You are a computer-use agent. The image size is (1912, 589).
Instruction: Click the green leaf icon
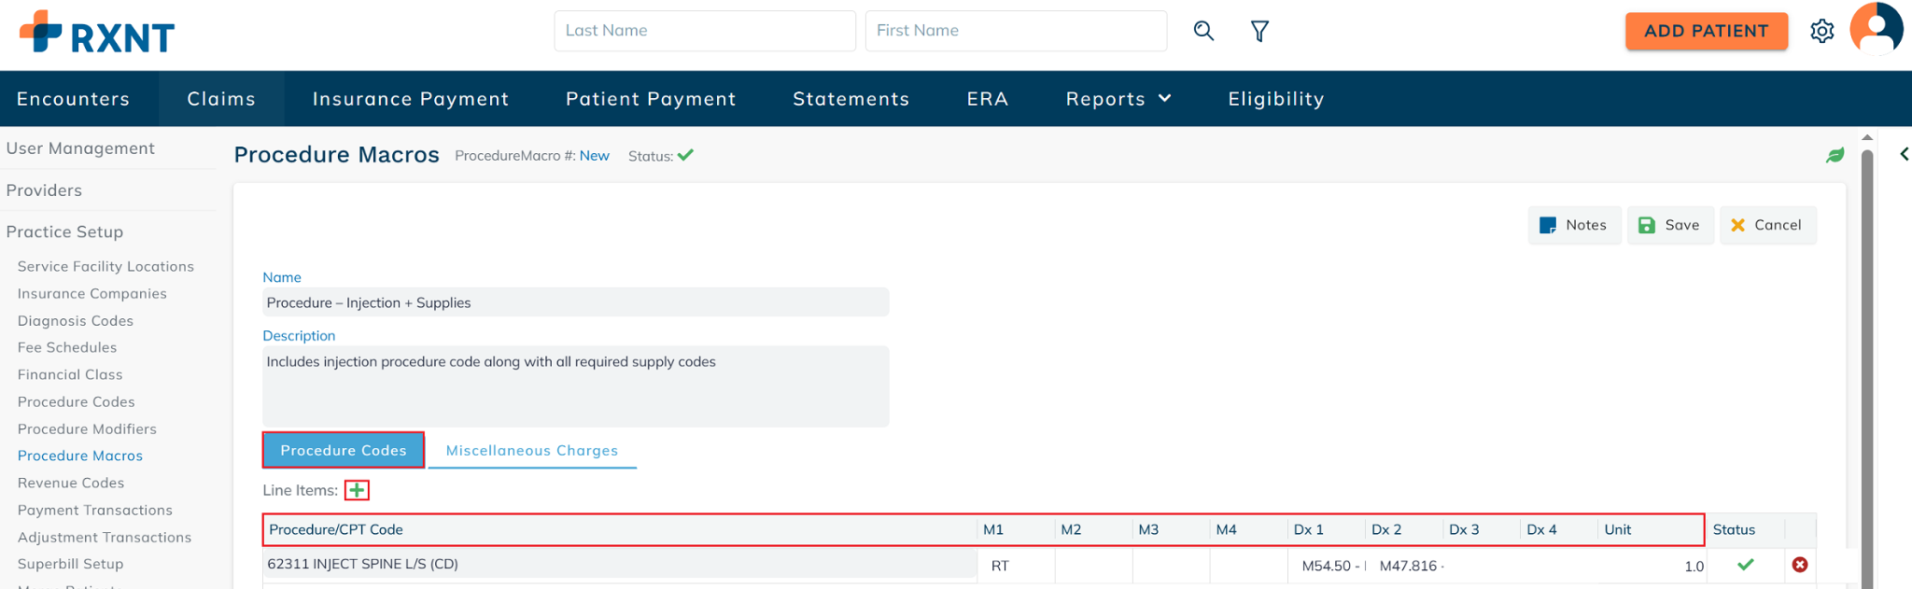point(1835,156)
